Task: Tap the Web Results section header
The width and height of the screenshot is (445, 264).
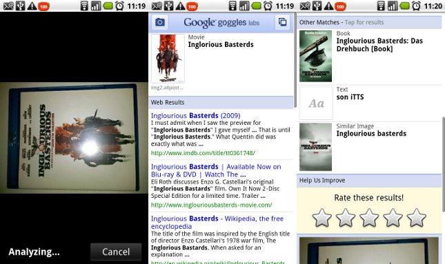Action: coord(221,103)
